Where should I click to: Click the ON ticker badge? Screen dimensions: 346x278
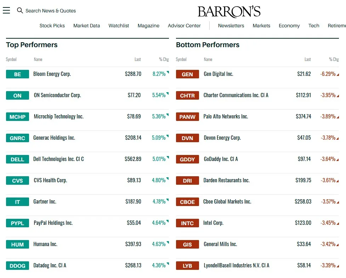tap(17, 95)
